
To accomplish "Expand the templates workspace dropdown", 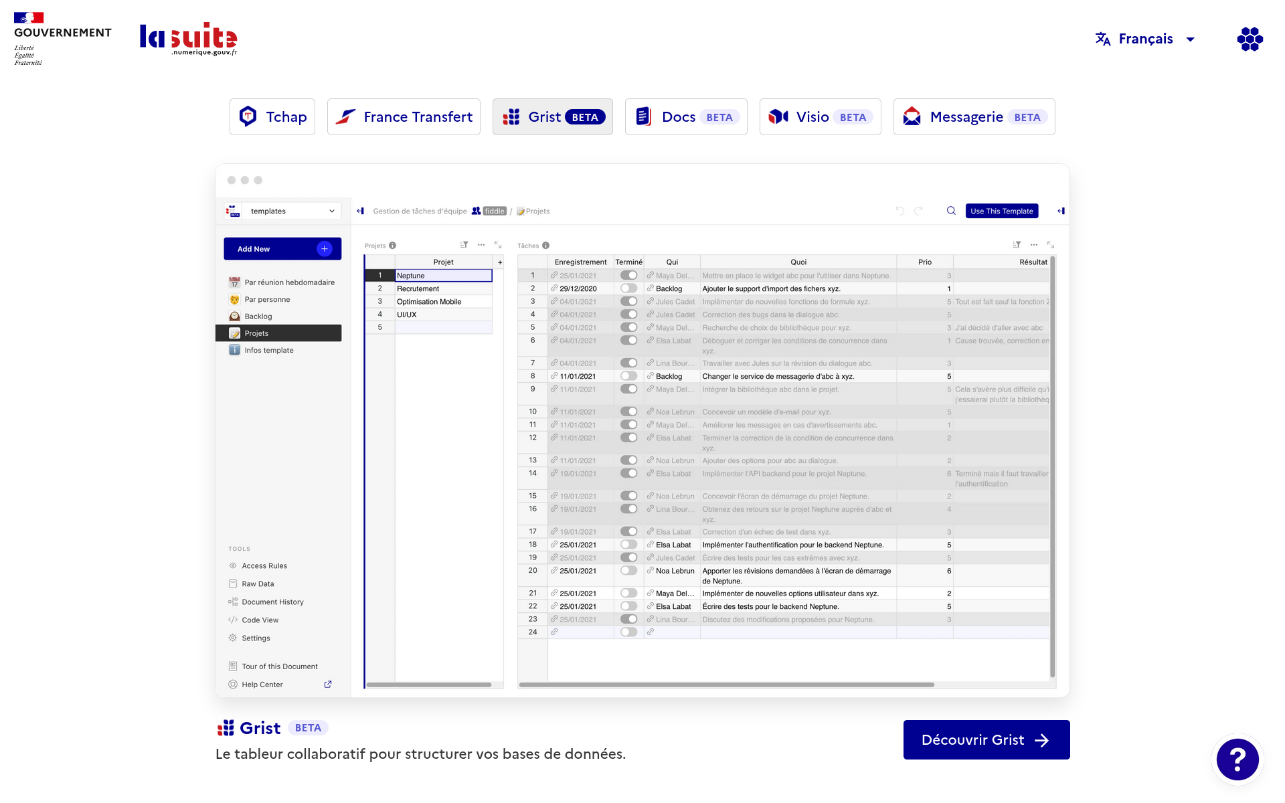I will click(282, 211).
